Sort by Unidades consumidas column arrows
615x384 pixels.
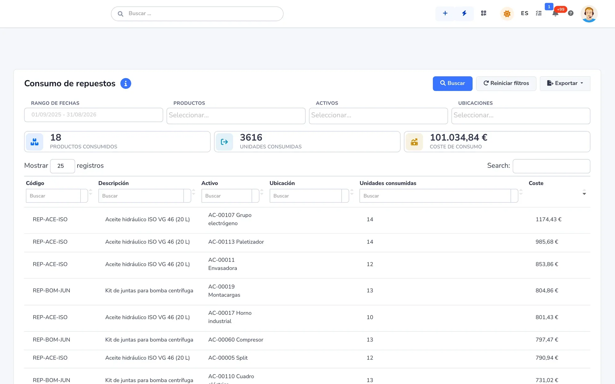click(521, 192)
